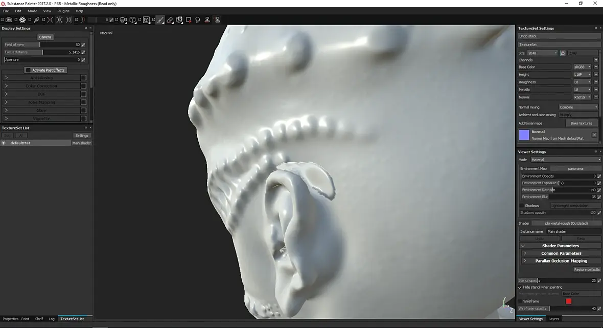603x328 pixels.
Task: Enable Activate Post Effects checkbox
Action: pos(28,70)
